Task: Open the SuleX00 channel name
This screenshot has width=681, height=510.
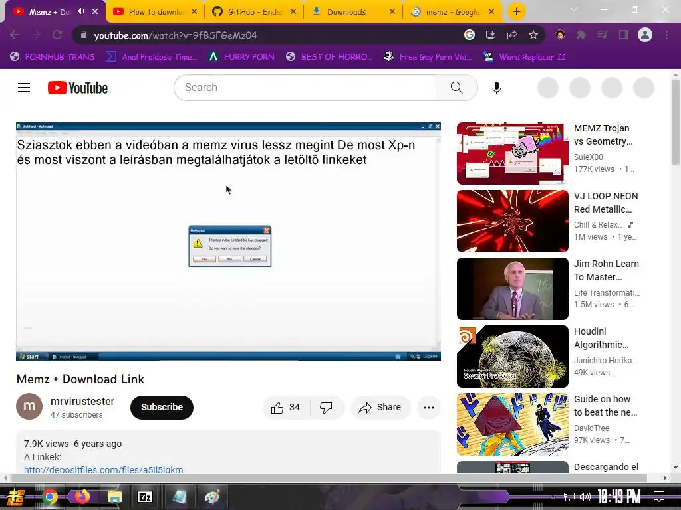Action: click(x=588, y=157)
